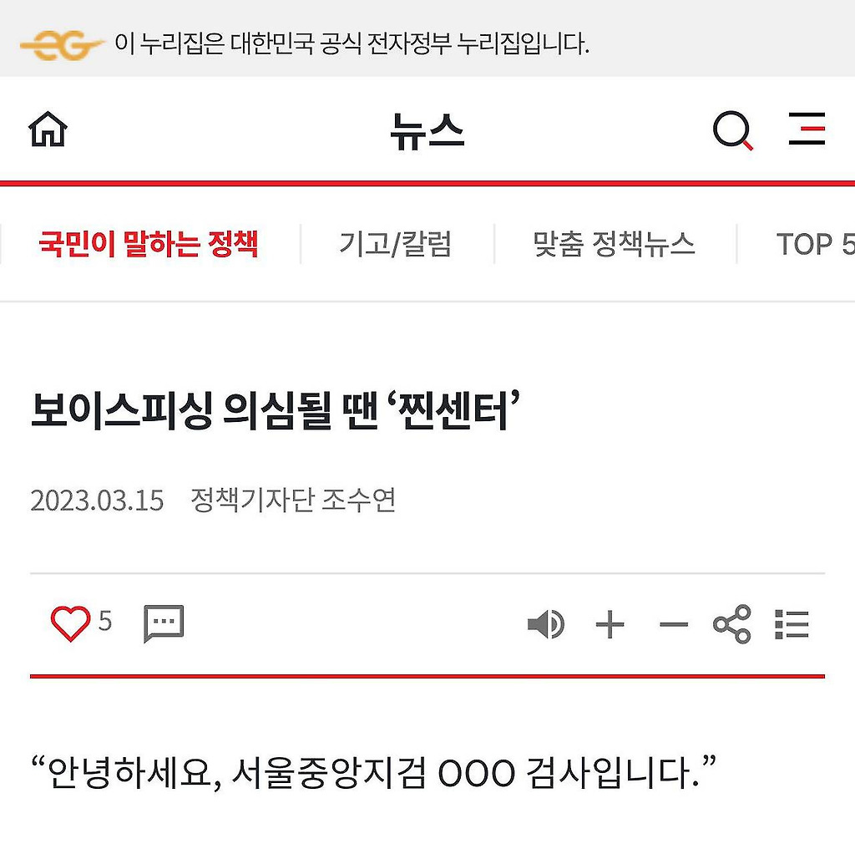Like the article with the heart icon
This screenshot has width=855, height=849.
(70, 623)
